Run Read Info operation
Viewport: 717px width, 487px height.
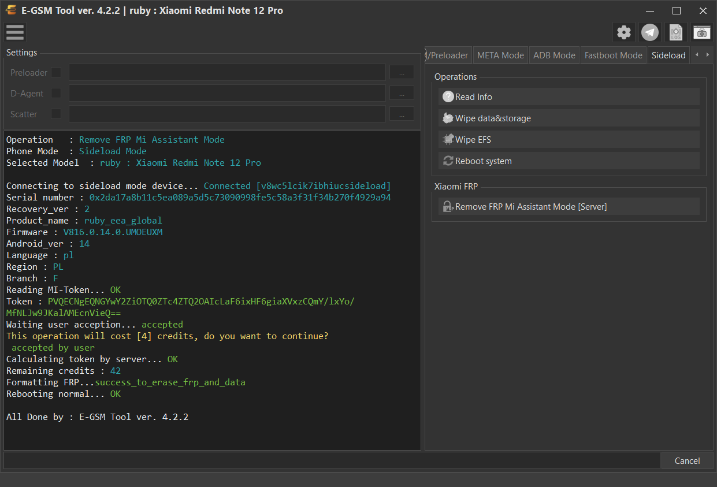569,97
